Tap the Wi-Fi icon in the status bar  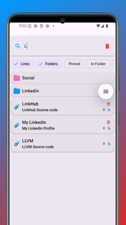(98, 26)
